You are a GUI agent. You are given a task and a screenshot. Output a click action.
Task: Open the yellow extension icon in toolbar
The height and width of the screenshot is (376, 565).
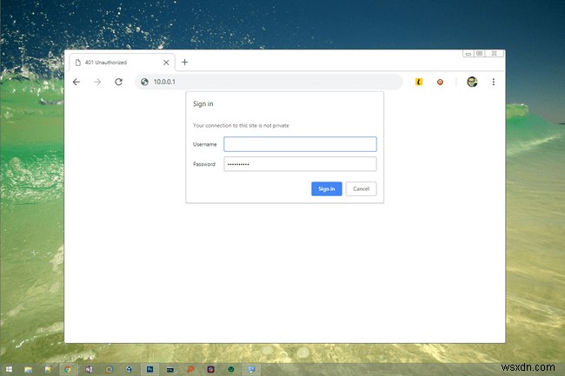click(419, 82)
